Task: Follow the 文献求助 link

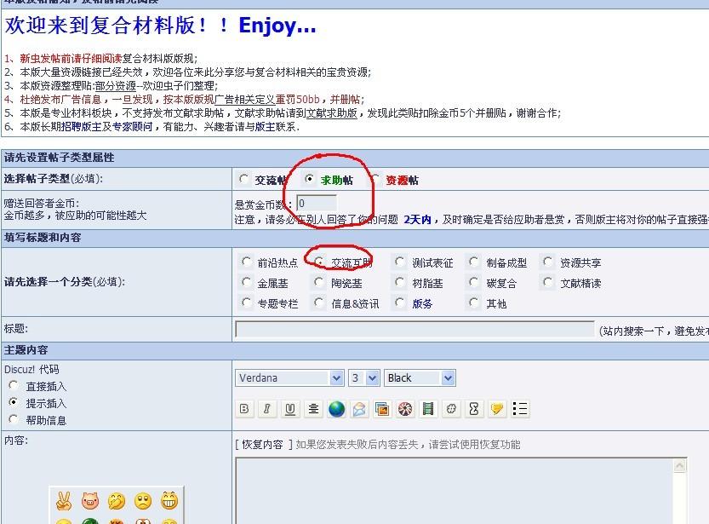Action: 332,113
